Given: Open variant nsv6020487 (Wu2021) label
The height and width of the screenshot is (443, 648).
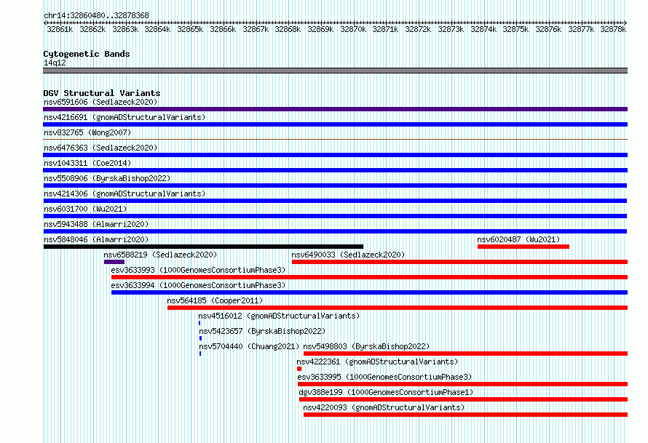Looking at the screenshot, I should tap(518, 239).
